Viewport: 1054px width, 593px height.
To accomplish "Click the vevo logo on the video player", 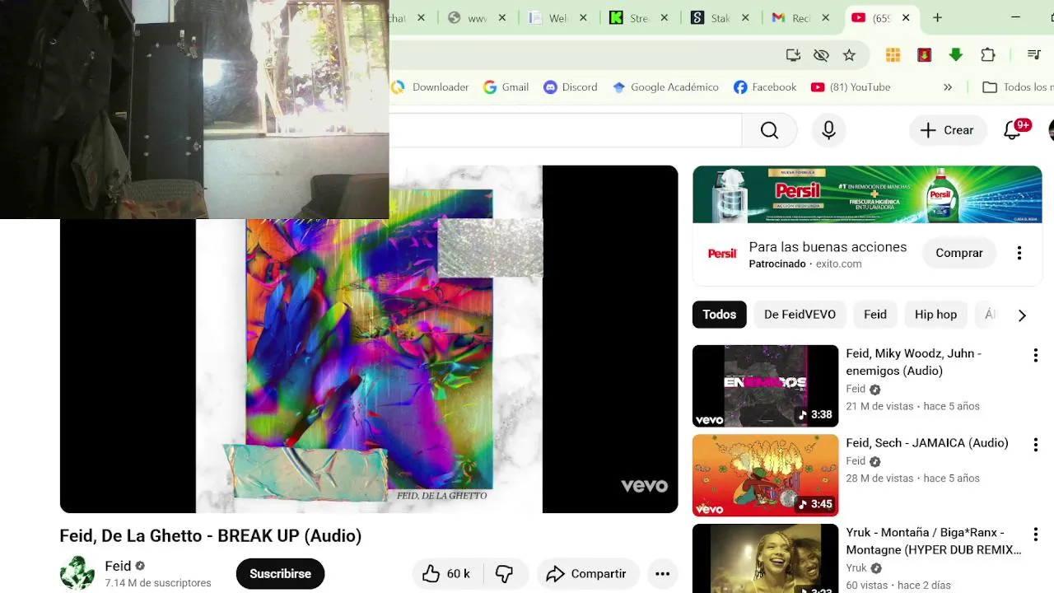I will [644, 486].
